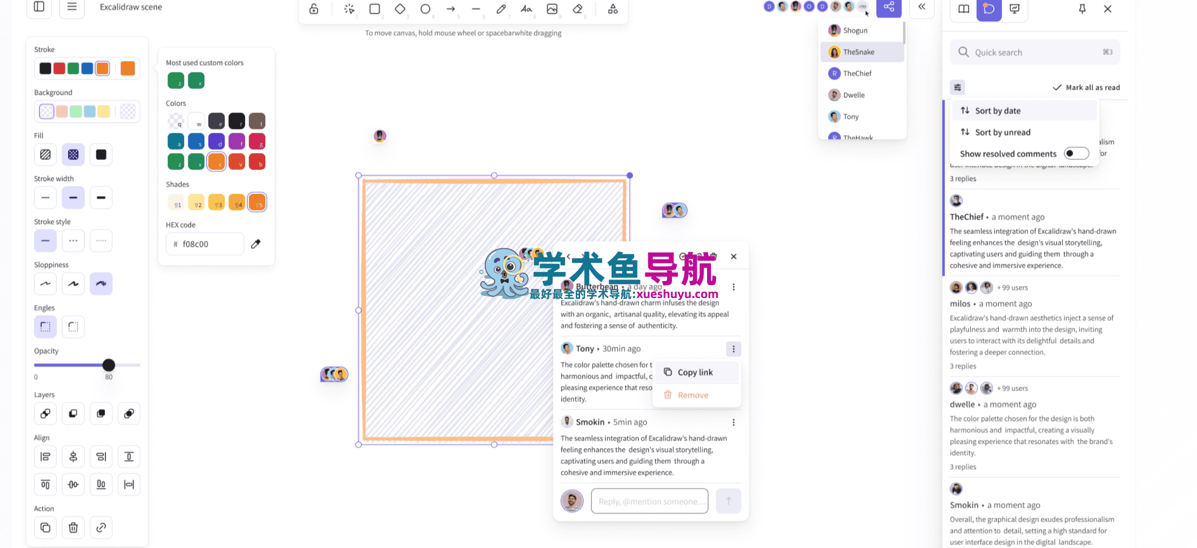Screen dimensions: 1197x548
Task: Choose Sort by date
Action: [x=1025, y=111]
